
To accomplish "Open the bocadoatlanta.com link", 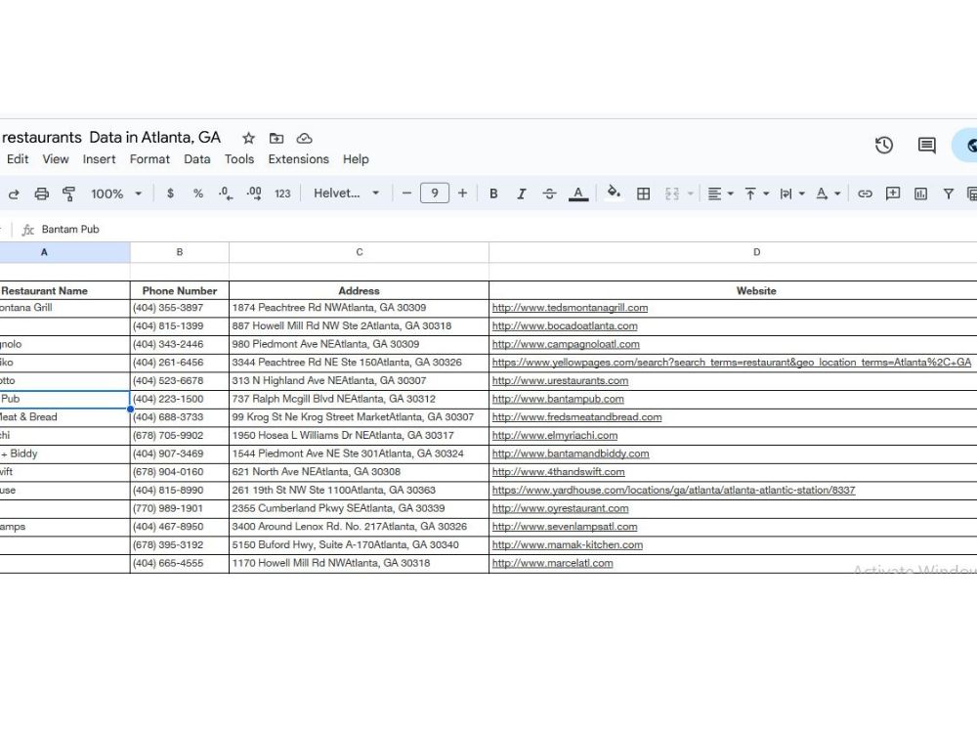I will 565,326.
